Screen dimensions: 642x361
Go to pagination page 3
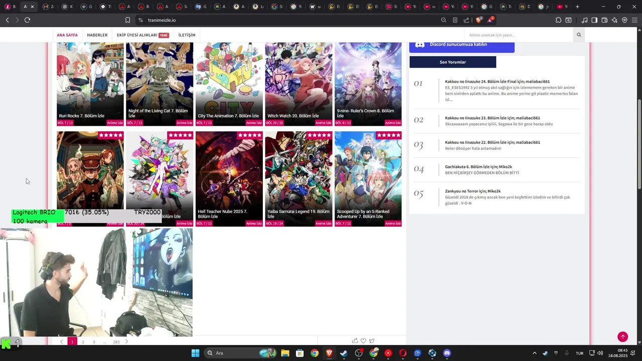tap(94, 342)
